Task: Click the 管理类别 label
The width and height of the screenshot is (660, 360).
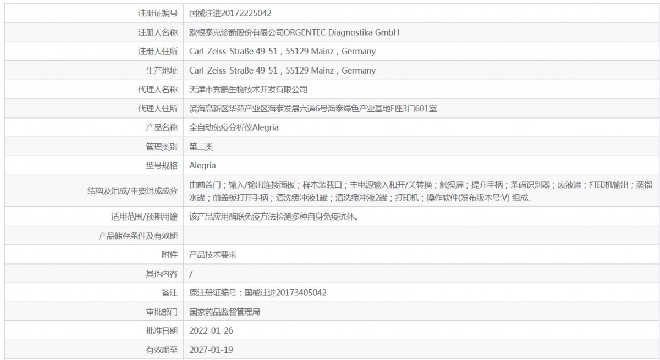Action: click(161, 147)
